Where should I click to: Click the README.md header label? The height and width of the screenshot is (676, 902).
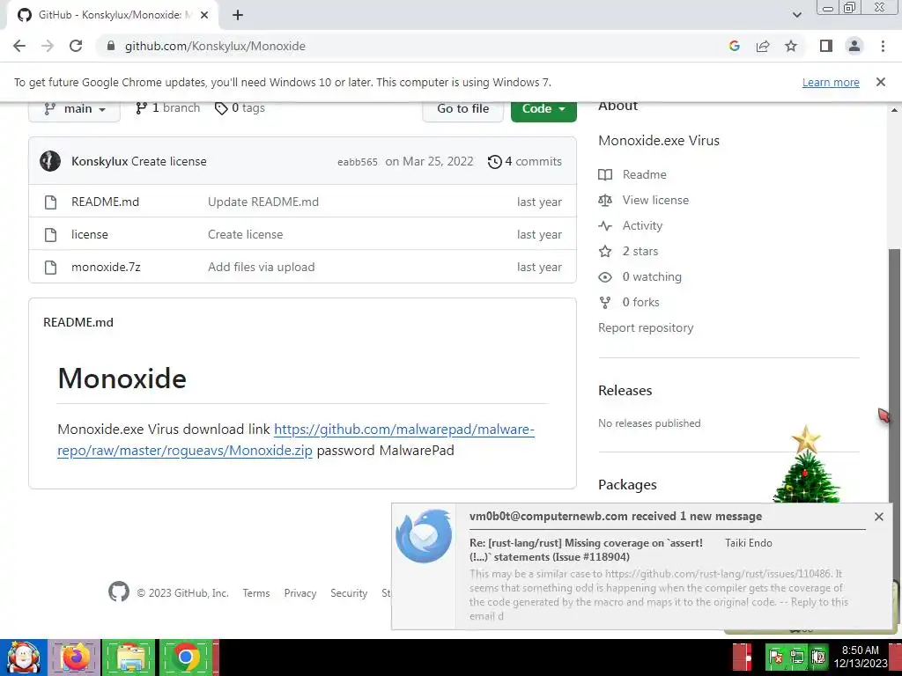point(78,322)
